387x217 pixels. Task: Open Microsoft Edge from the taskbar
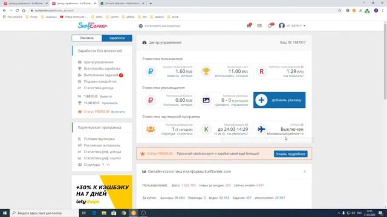[94, 213]
